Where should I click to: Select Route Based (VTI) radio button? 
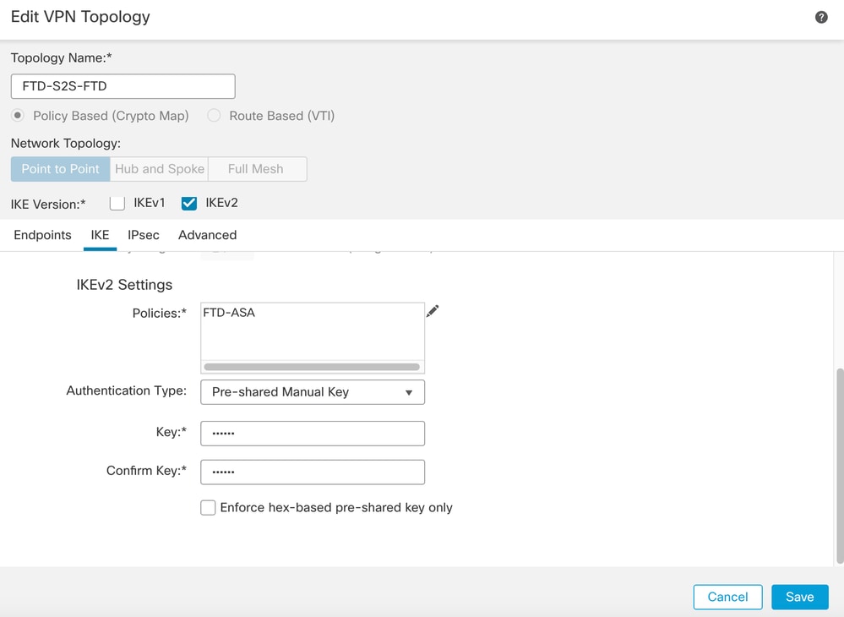click(x=214, y=115)
